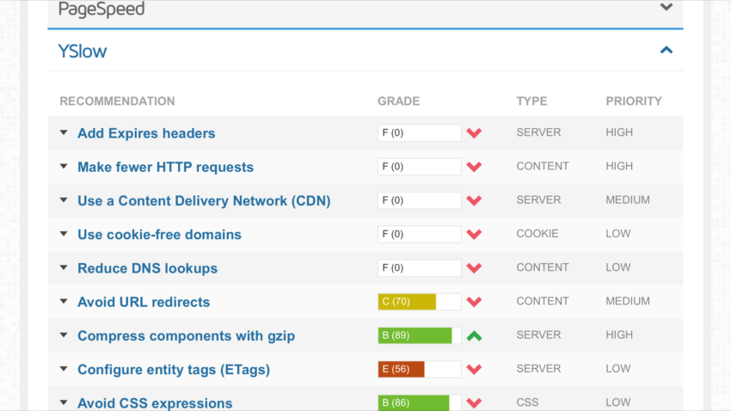Open the Use cookie-free domains link
Viewport: 731px width, 411px height.
(159, 235)
